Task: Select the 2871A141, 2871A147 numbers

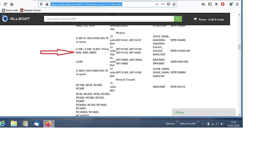Action: coord(128,40)
